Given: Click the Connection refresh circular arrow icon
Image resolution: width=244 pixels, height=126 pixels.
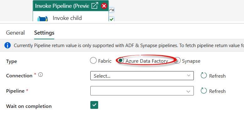Looking at the screenshot, I should pyautogui.click(x=204, y=75).
